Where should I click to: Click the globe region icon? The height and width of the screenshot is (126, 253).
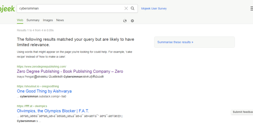coord(125,21)
